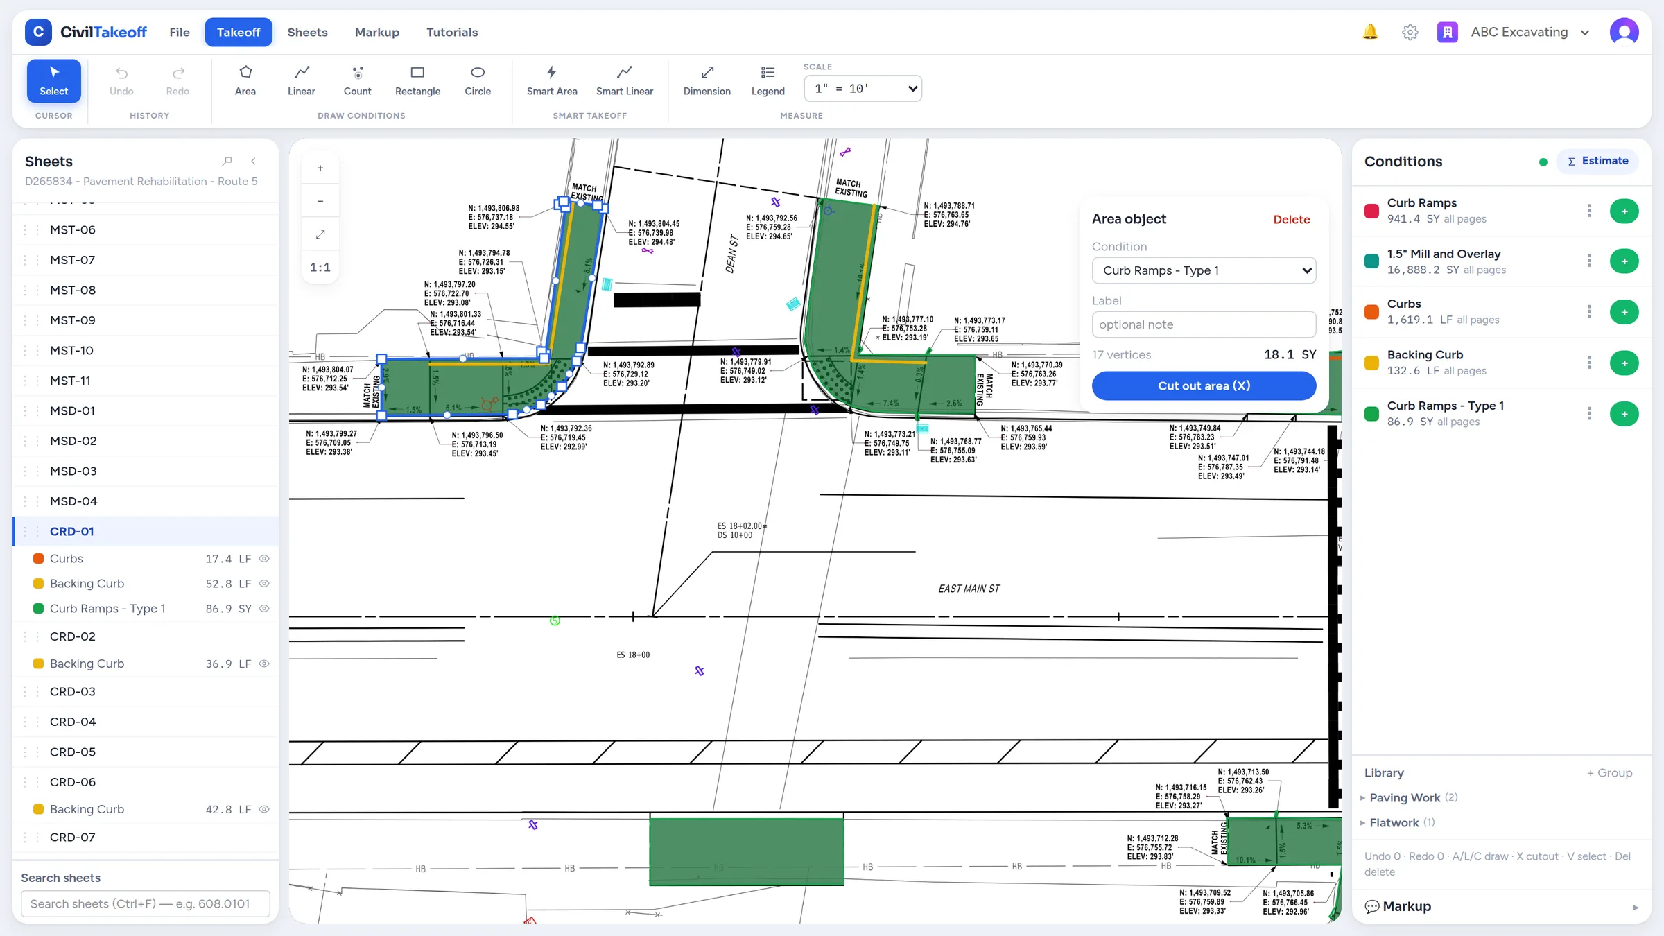Image resolution: width=1664 pixels, height=936 pixels.
Task: Click Cut out area (X) button
Action: (1204, 386)
